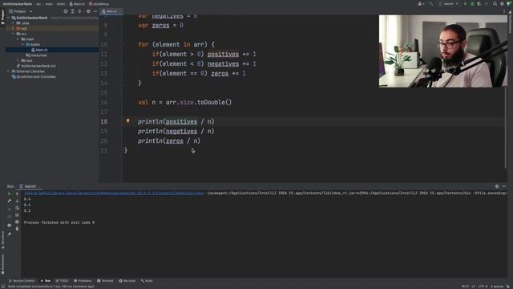513x289 pixels.
Task: Toggle soft-wrap in the Run console
Action: tap(17, 208)
